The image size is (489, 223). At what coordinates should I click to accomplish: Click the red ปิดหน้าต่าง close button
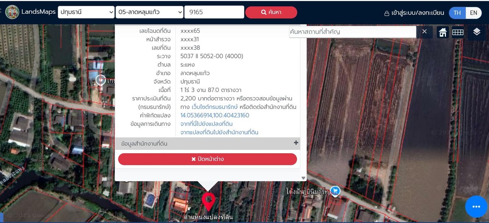coord(207,159)
